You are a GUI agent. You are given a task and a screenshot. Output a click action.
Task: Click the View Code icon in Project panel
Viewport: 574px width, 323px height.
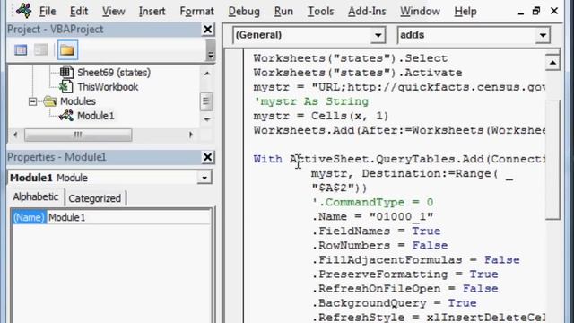[21, 50]
